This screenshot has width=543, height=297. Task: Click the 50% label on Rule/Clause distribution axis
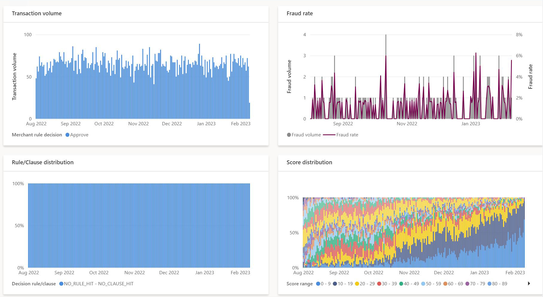click(19, 226)
